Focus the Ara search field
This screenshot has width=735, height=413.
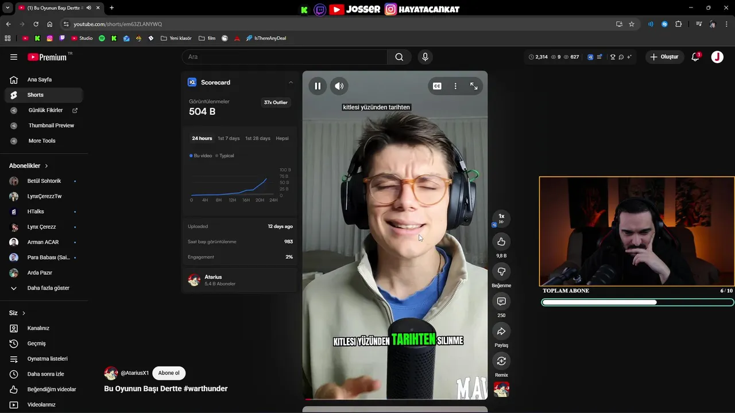[284, 57]
